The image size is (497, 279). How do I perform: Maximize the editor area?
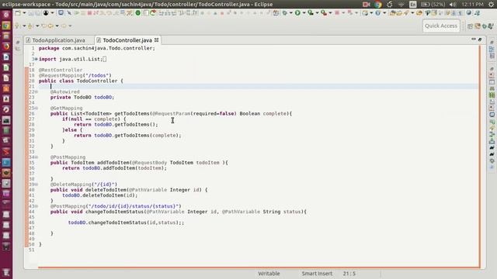click(480, 40)
